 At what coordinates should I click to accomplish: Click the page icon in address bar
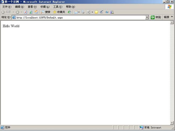[x=14, y=17]
